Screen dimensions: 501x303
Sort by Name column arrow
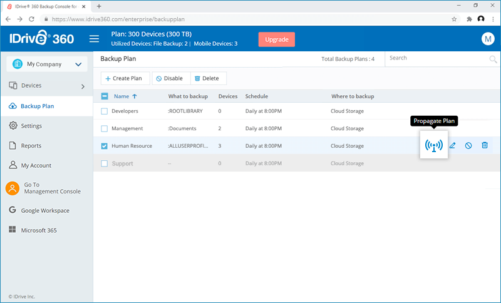click(x=135, y=96)
